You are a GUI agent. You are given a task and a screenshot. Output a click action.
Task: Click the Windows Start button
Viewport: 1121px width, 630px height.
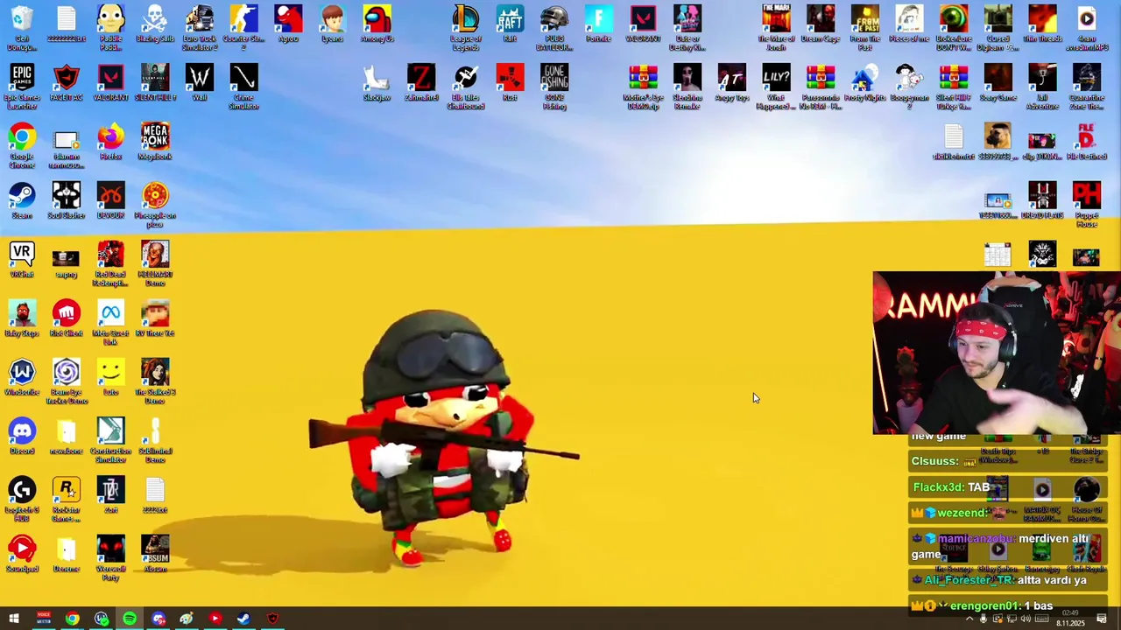[14, 619]
